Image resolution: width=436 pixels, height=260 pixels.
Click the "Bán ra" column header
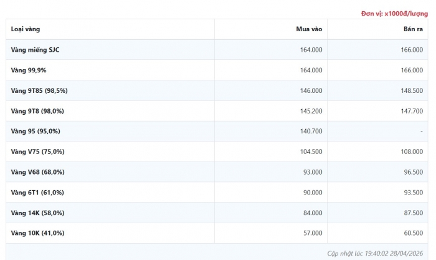pyautogui.click(x=413, y=29)
